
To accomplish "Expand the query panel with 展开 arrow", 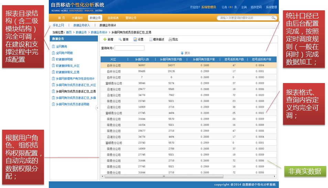I will (x=182, y=53).
